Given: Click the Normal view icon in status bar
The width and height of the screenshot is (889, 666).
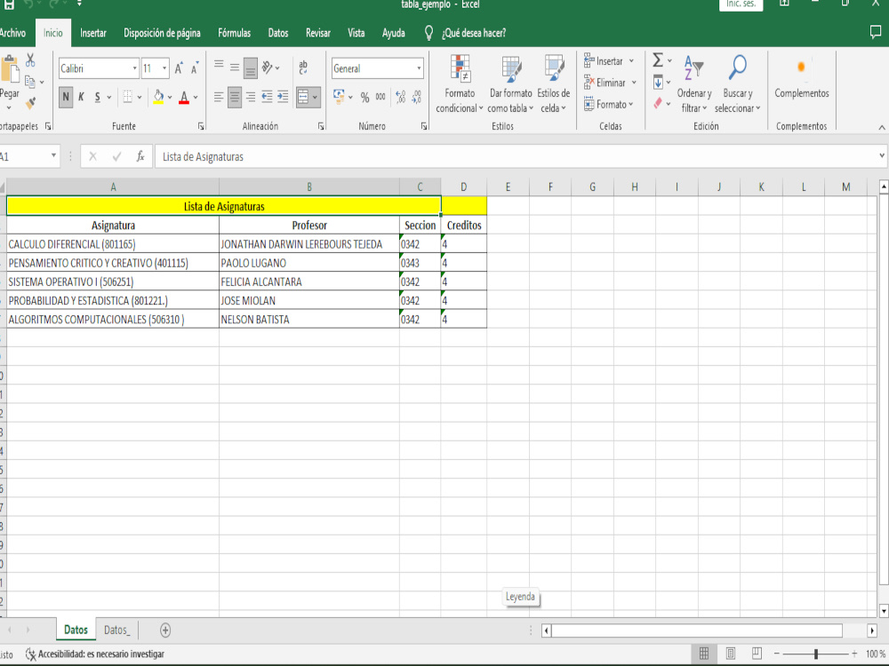Looking at the screenshot, I should point(703,654).
